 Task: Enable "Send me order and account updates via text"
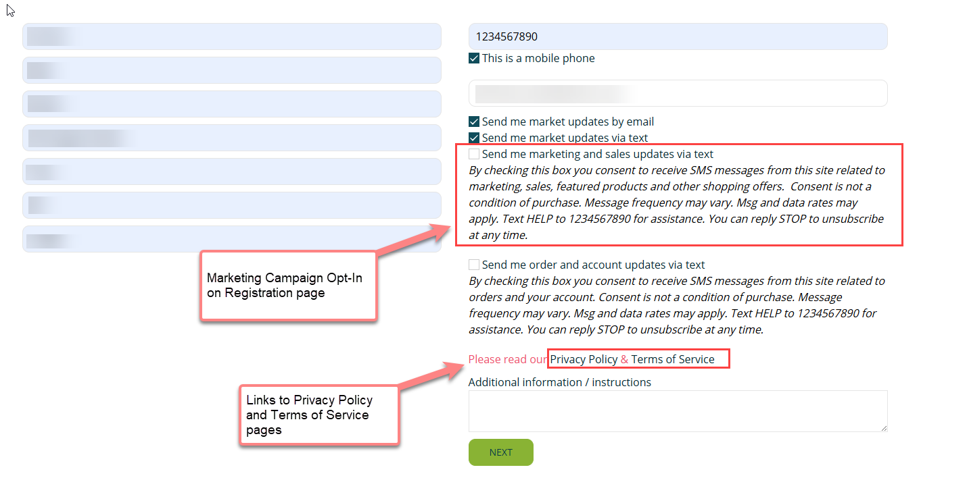tap(473, 265)
